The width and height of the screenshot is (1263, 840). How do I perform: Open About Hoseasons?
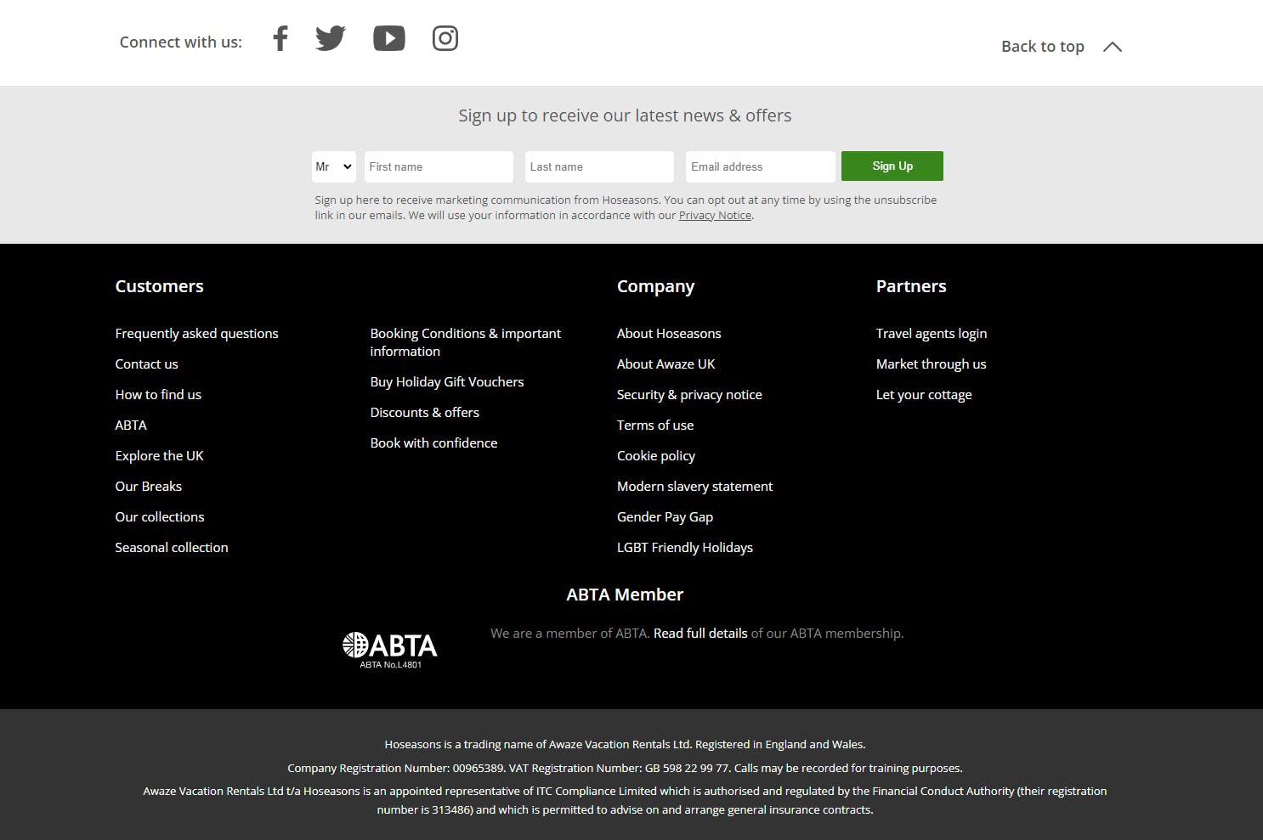click(x=669, y=334)
